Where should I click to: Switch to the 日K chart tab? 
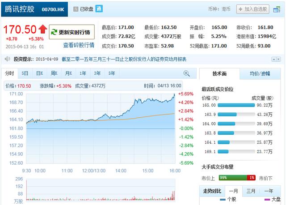click(40, 73)
